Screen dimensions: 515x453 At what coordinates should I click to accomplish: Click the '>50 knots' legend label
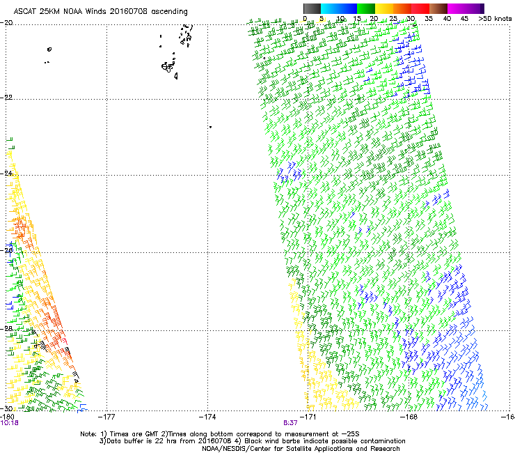coord(495,19)
